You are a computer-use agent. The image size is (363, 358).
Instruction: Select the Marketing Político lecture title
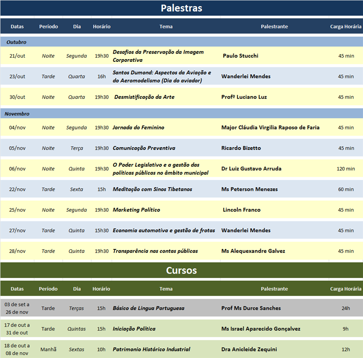[136, 210]
